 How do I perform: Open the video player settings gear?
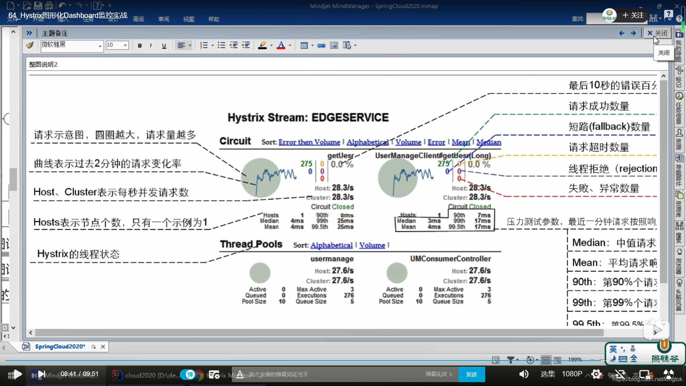click(x=596, y=374)
